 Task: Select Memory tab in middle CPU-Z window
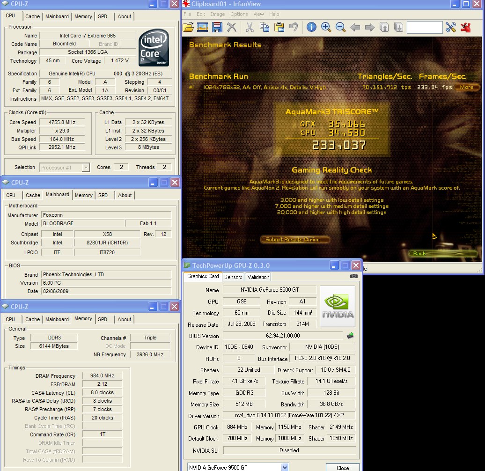[83, 195]
